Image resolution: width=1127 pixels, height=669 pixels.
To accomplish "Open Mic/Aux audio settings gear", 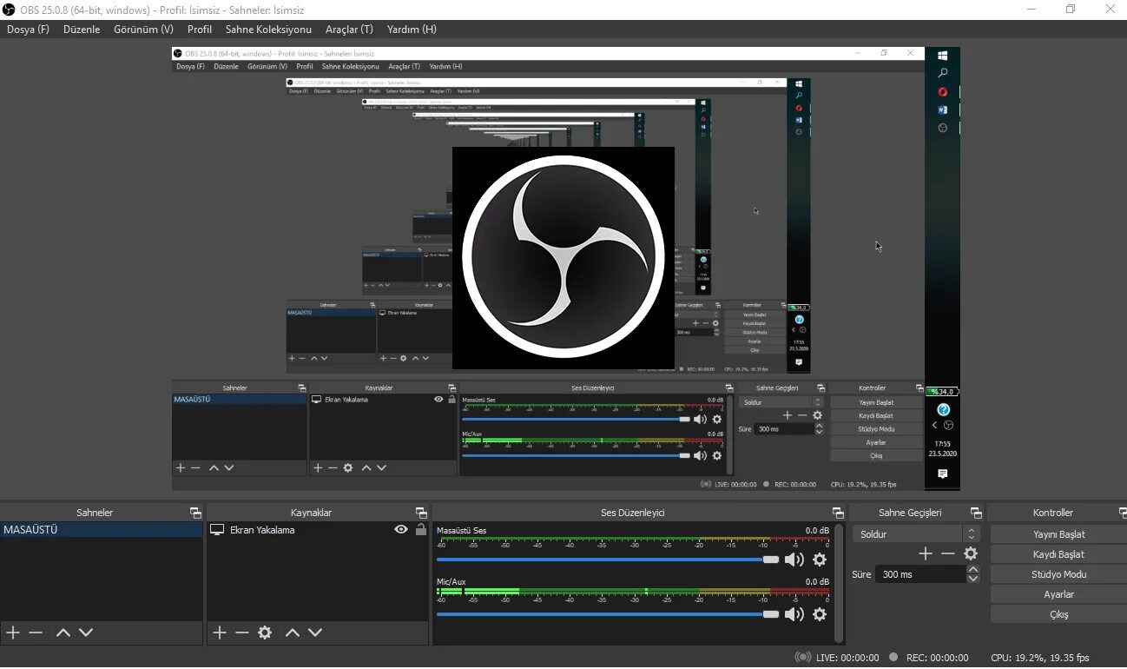I will tap(820, 614).
